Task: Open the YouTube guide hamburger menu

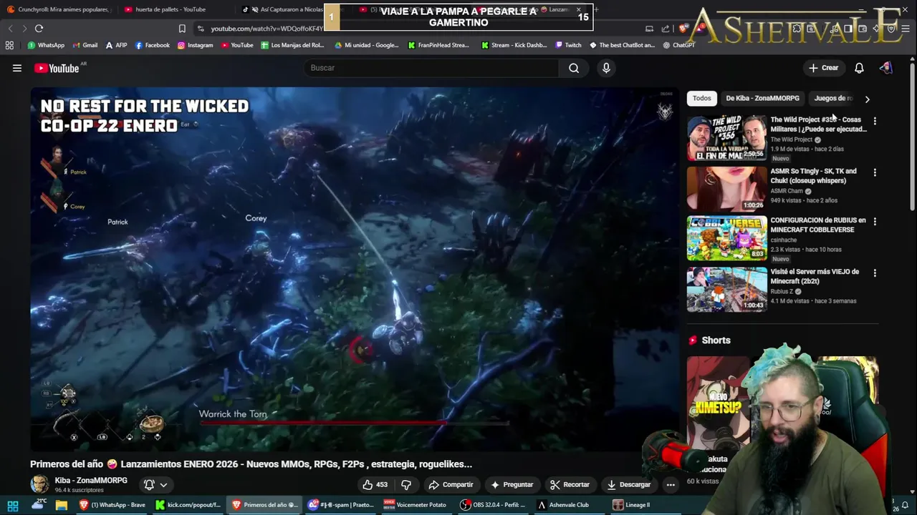Action: click(x=17, y=68)
